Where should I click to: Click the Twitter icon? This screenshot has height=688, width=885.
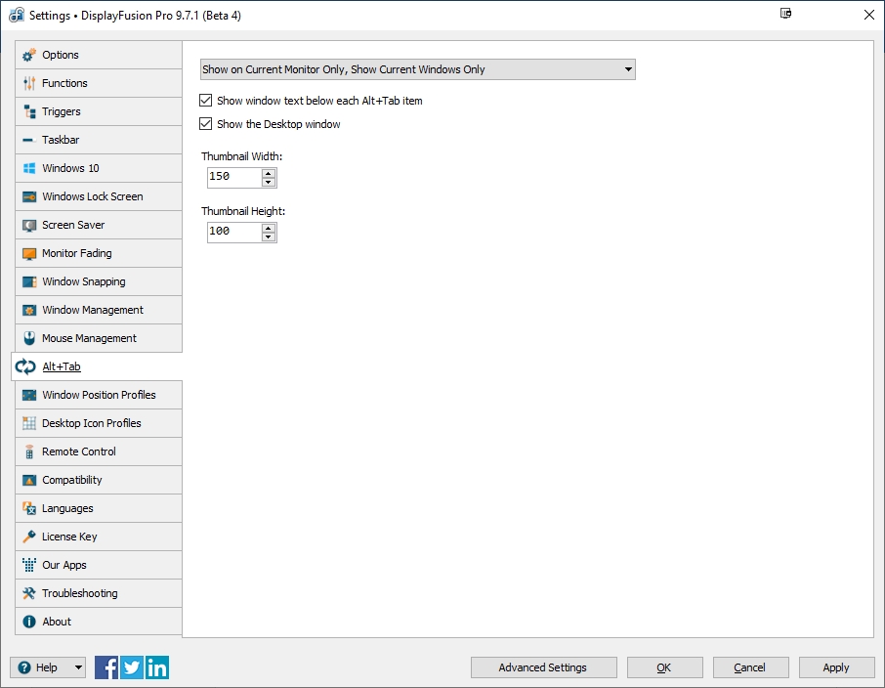(132, 667)
